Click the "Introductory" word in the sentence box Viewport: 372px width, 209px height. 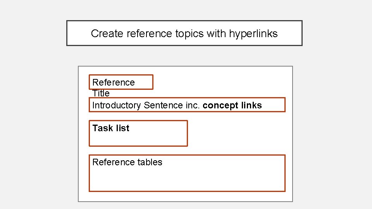point(116,105)
